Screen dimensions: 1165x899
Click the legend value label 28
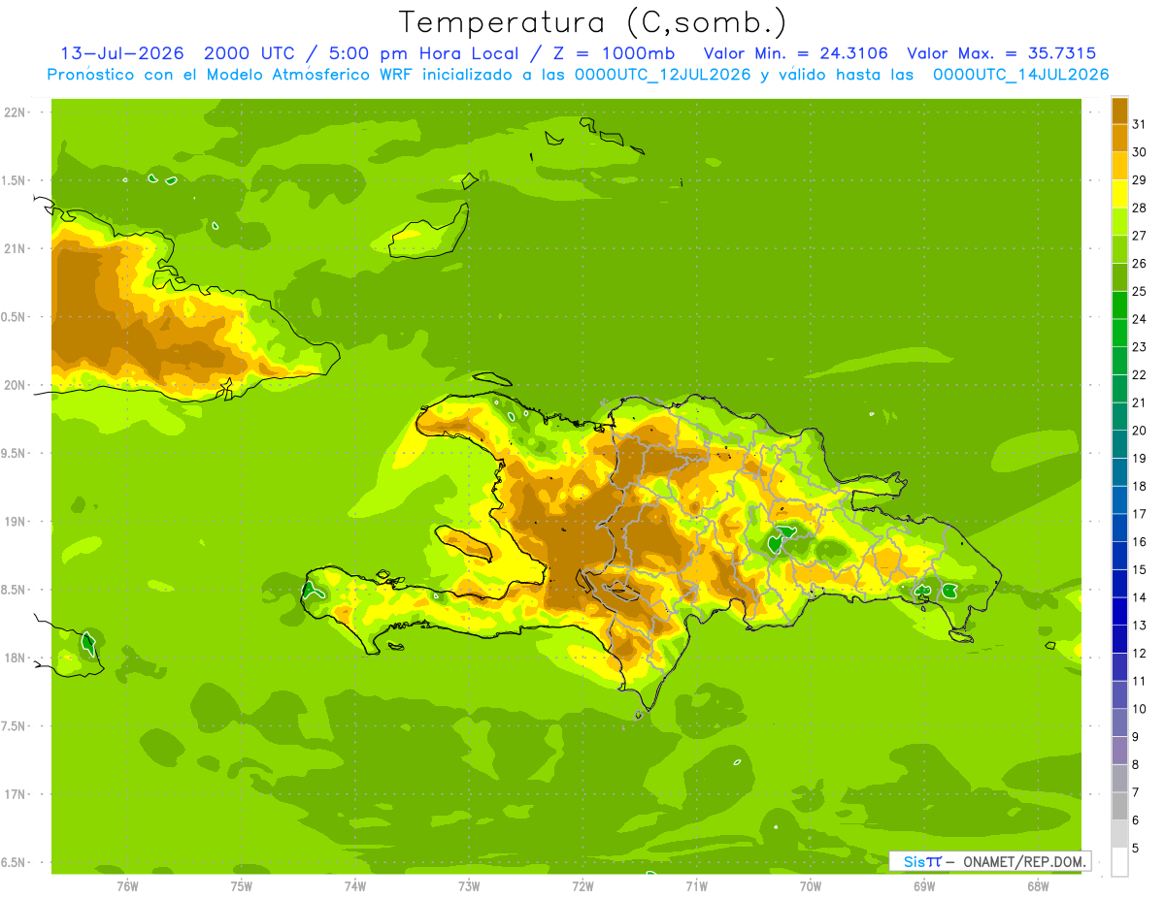[1140, 208]
